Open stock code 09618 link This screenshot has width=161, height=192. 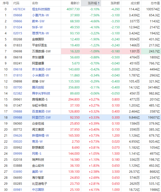coord(18,69)
